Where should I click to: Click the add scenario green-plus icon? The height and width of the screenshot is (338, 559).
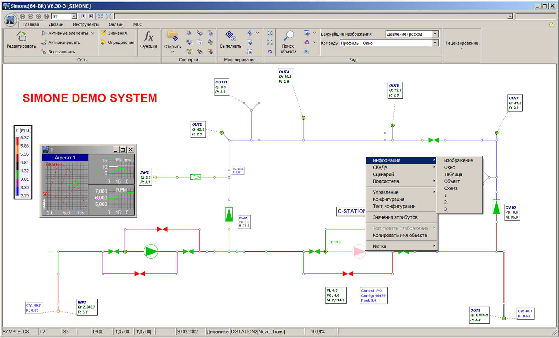(x=199, y=52)
